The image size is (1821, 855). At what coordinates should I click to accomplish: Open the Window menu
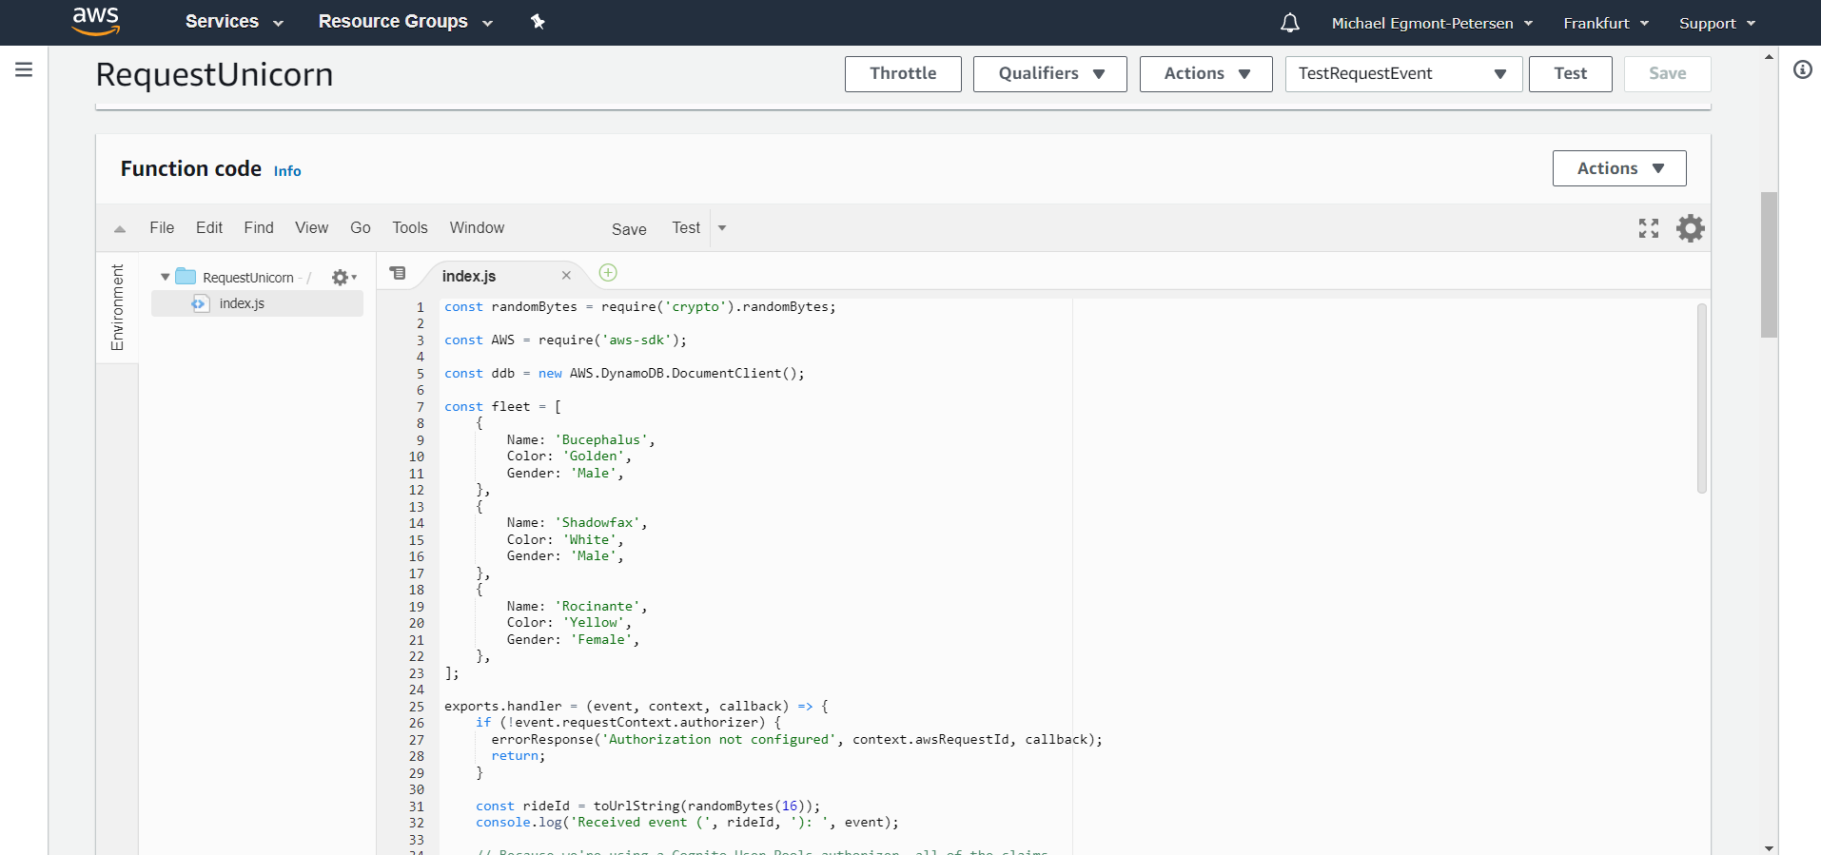477,228
